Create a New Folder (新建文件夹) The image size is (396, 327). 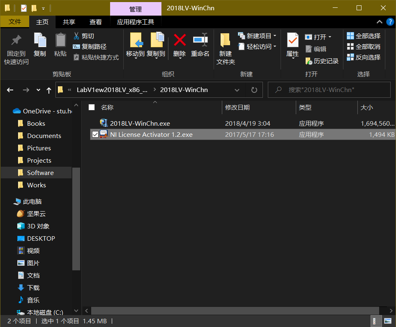pos(226,49)
